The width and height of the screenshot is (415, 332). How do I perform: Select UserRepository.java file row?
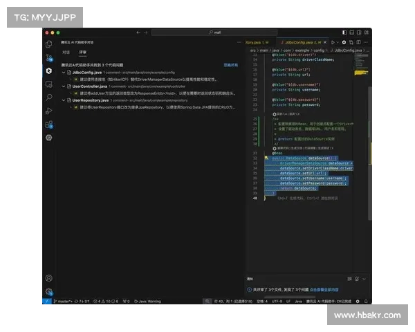149,100
